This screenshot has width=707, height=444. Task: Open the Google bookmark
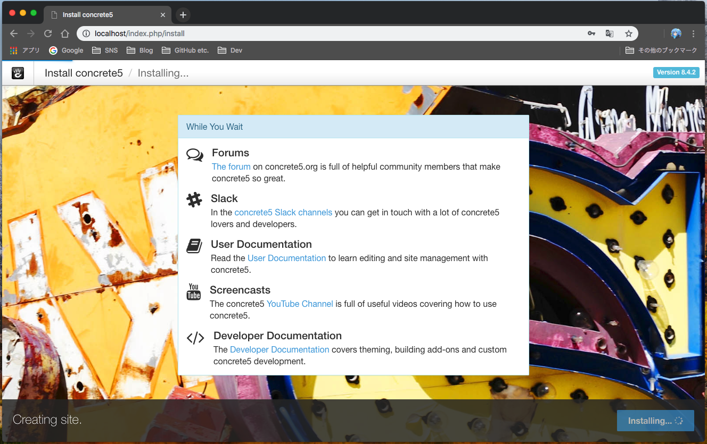pyautogui.click(x=66, y=51)
